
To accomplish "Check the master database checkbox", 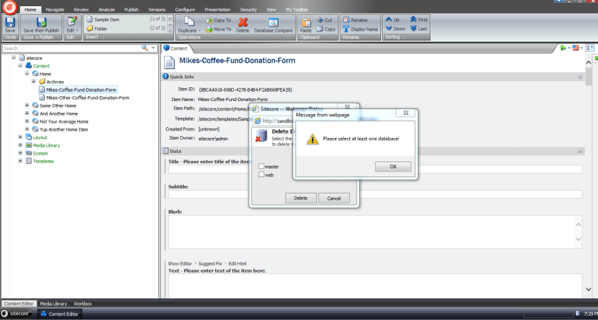I will [x=261, y=167].
